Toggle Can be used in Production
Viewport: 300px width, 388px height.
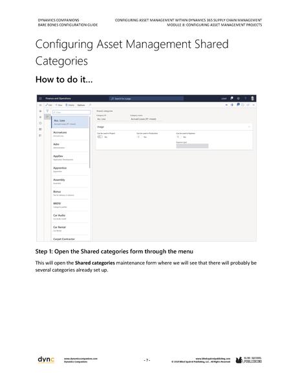[x=140, y=137]
